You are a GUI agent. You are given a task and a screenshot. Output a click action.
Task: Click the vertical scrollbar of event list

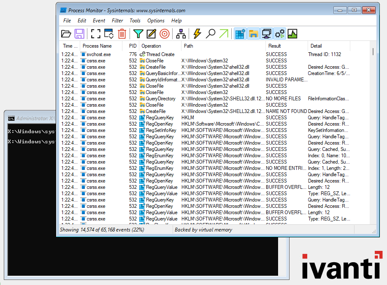[x=373, y=126]
